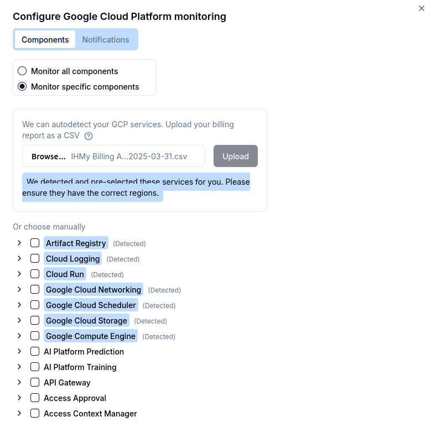Screen dimensions: 436x422
Task: Check the Access Context Manager checkbox
Action: click(x=35, y=413)
